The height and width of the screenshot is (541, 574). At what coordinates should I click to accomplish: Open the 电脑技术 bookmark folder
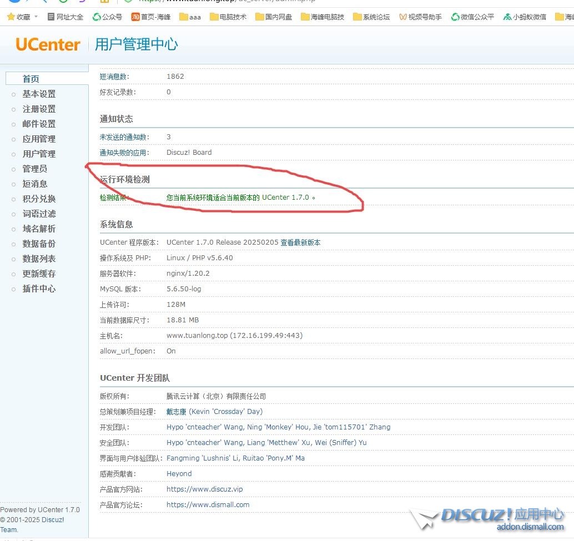(228, 17)
